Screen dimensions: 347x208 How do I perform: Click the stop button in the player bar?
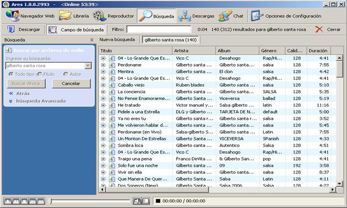click(x=24, y=201)
